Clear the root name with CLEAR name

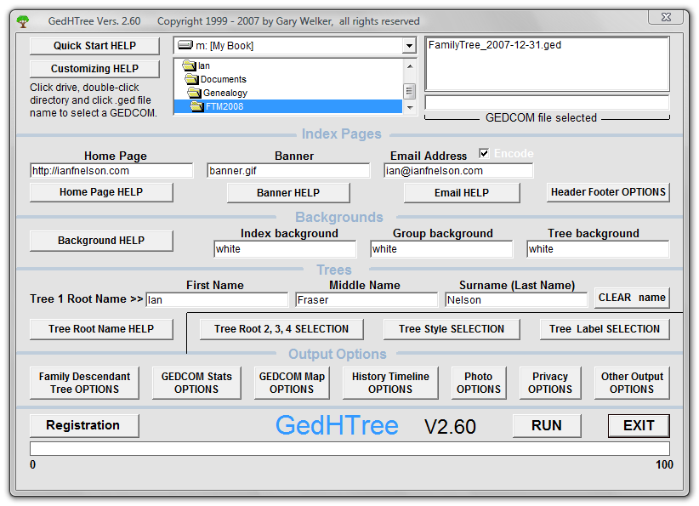[632, 298]
